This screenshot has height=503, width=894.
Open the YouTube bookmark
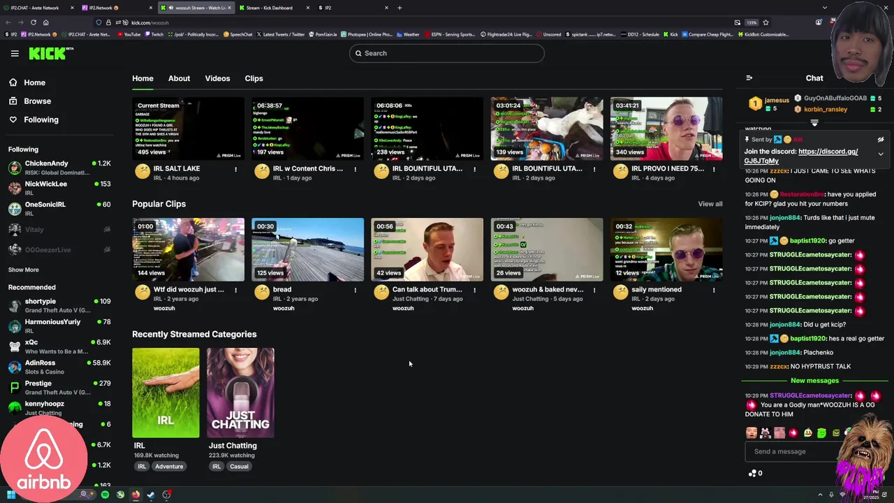click(x=129, y=34)
